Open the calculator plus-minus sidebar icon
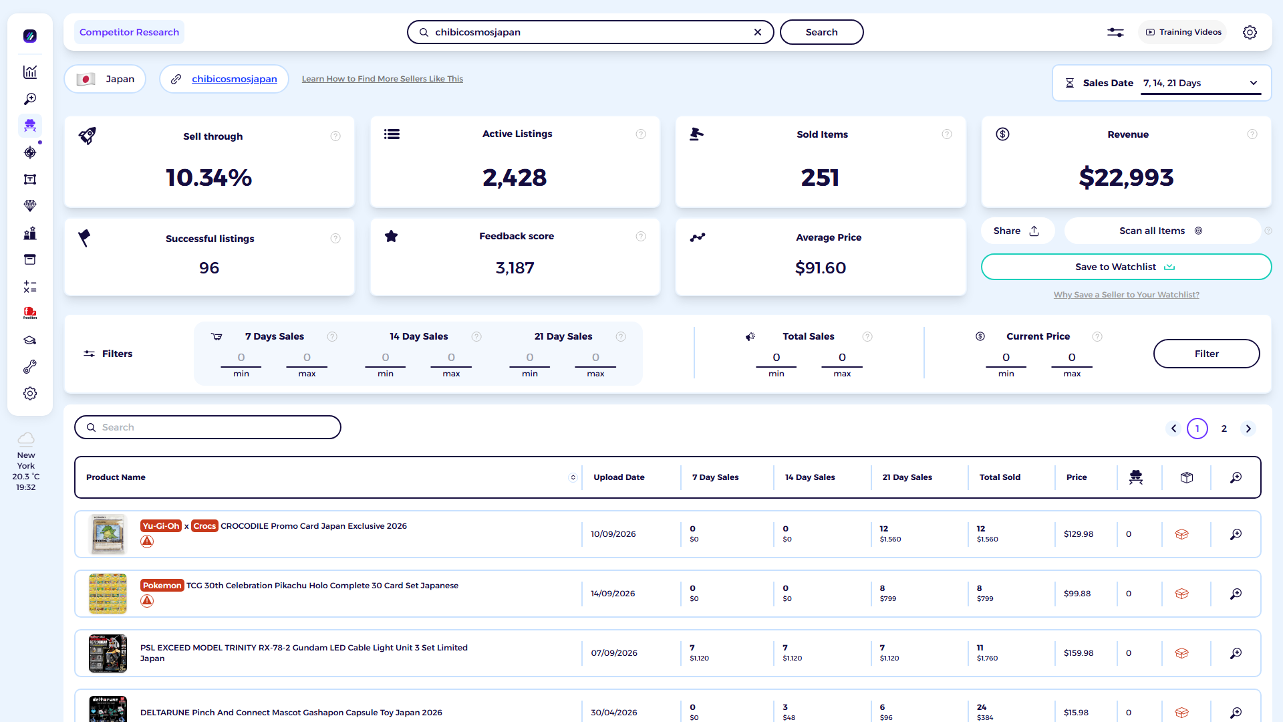The height and width of the screenshot is (722, 1283). [x=30, y=287]
